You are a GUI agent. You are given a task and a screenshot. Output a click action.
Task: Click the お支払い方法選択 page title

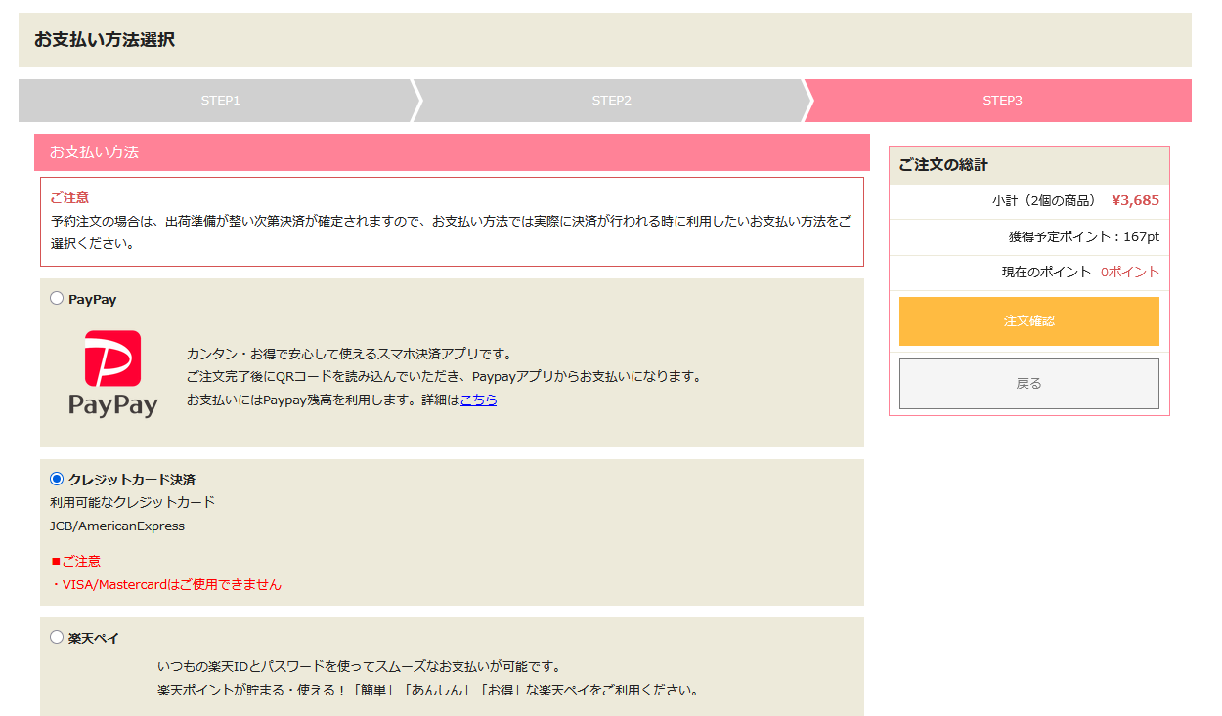pos(105,40)
